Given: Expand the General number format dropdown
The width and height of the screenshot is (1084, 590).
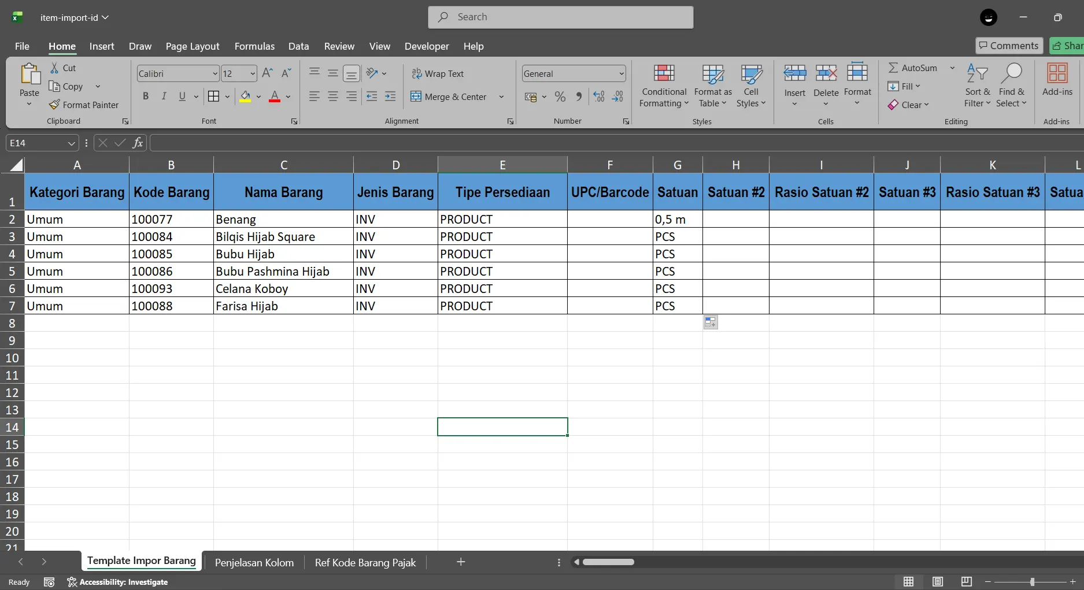Looking at the screenshot, I should click(621, 73).
